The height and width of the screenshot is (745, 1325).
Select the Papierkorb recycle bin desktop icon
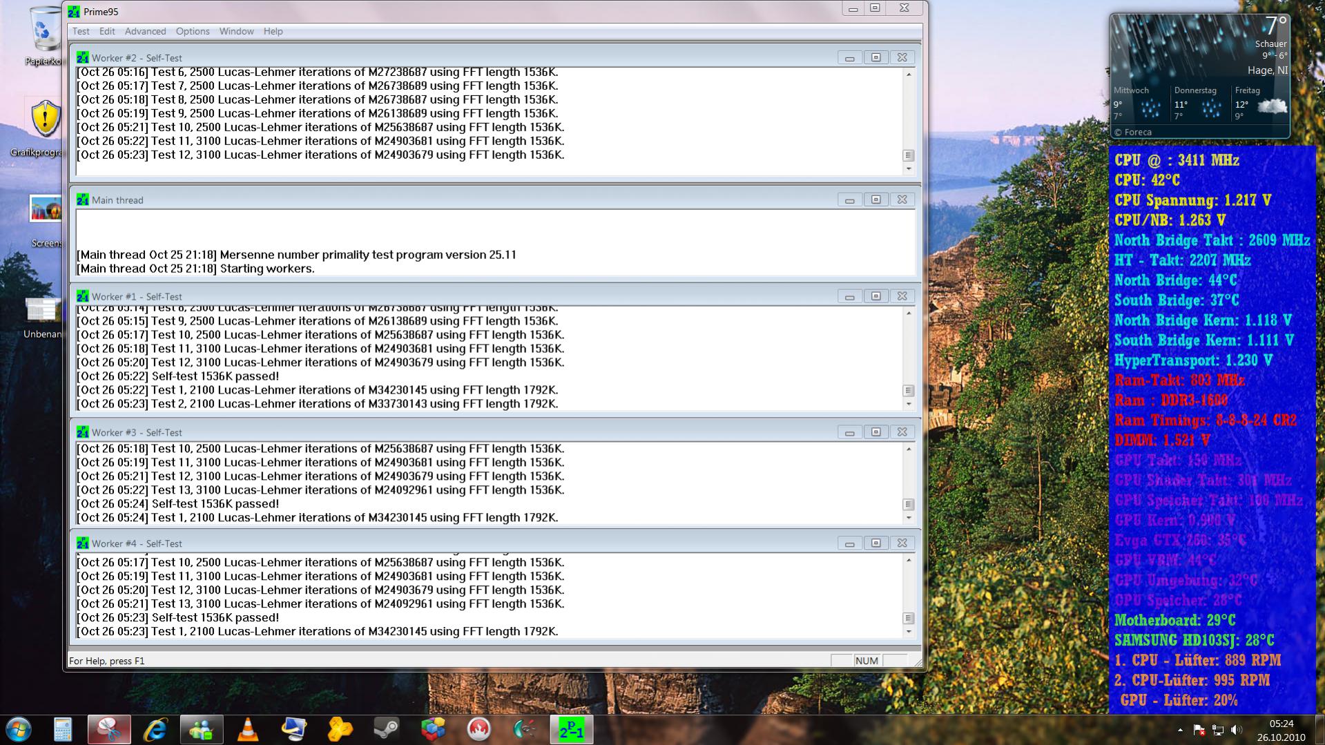tap(45, 36)
